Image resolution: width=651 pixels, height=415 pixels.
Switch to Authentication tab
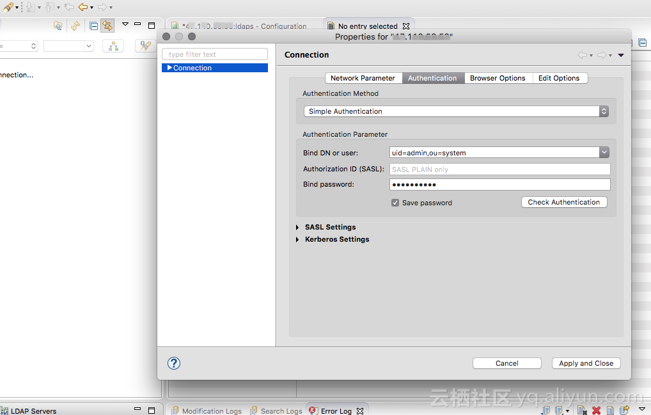click(x=433, y=78)
